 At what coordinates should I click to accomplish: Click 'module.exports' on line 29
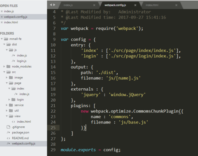[78, 150]
